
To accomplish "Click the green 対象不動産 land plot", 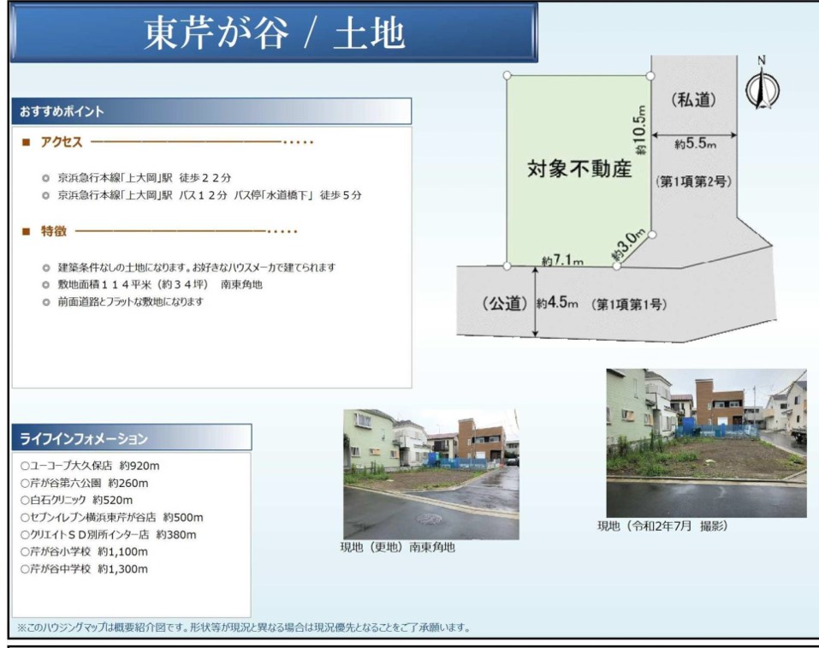I will pyautogui.click(x=573, y=171).
